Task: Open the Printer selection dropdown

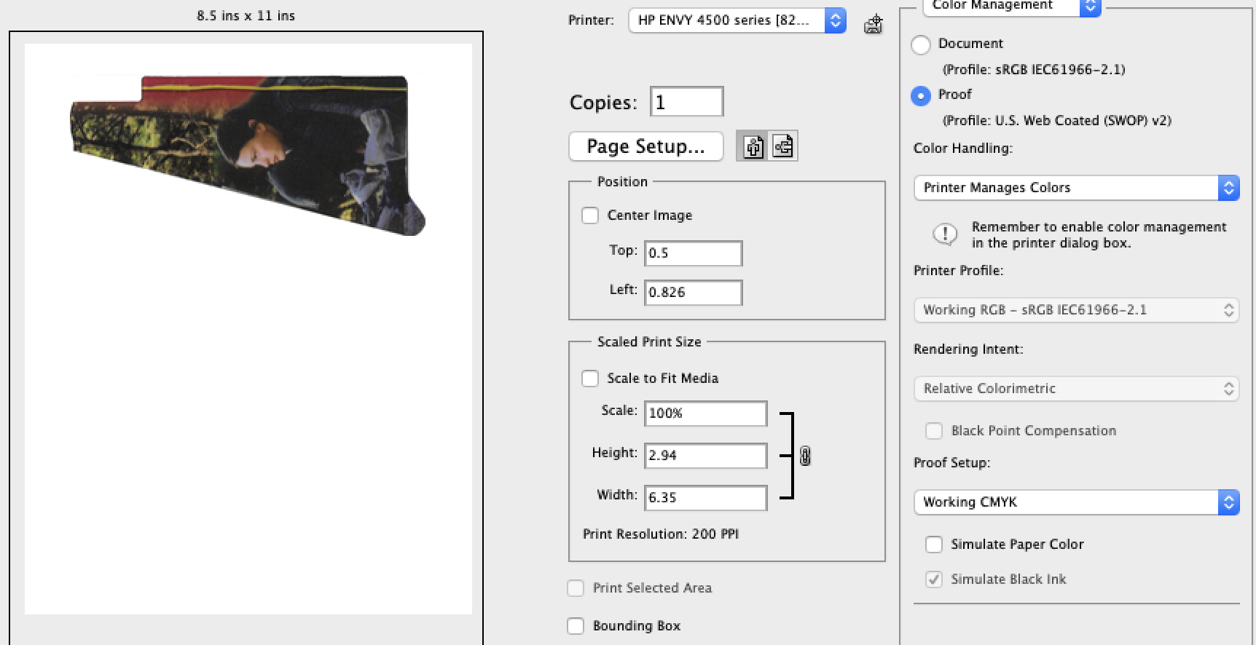Action: [x=737, y=20]
